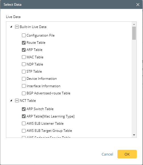
Task: Toggle the NCT Table group checkbox
Action: [17, 100]
